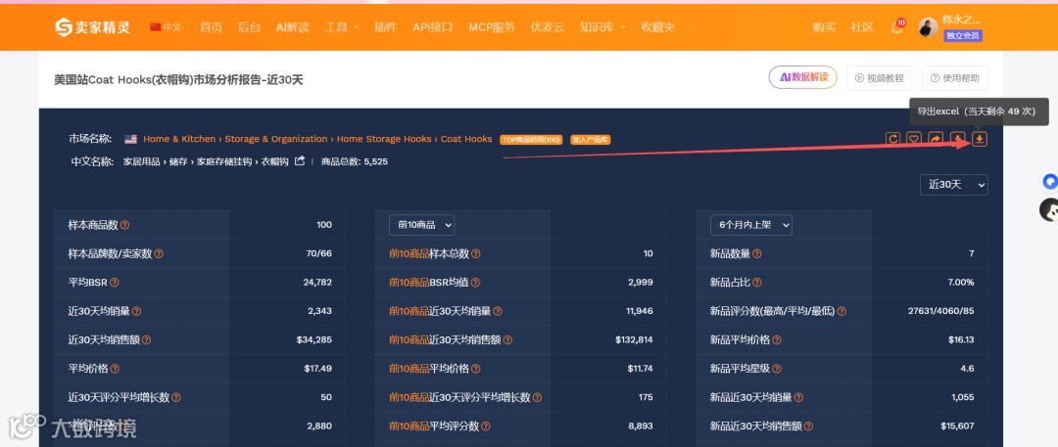Click the AI数据解读 button
The image size is (1058, 447).
point(803,77)
